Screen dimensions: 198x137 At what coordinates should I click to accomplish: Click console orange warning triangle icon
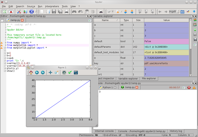click(194, 88)
